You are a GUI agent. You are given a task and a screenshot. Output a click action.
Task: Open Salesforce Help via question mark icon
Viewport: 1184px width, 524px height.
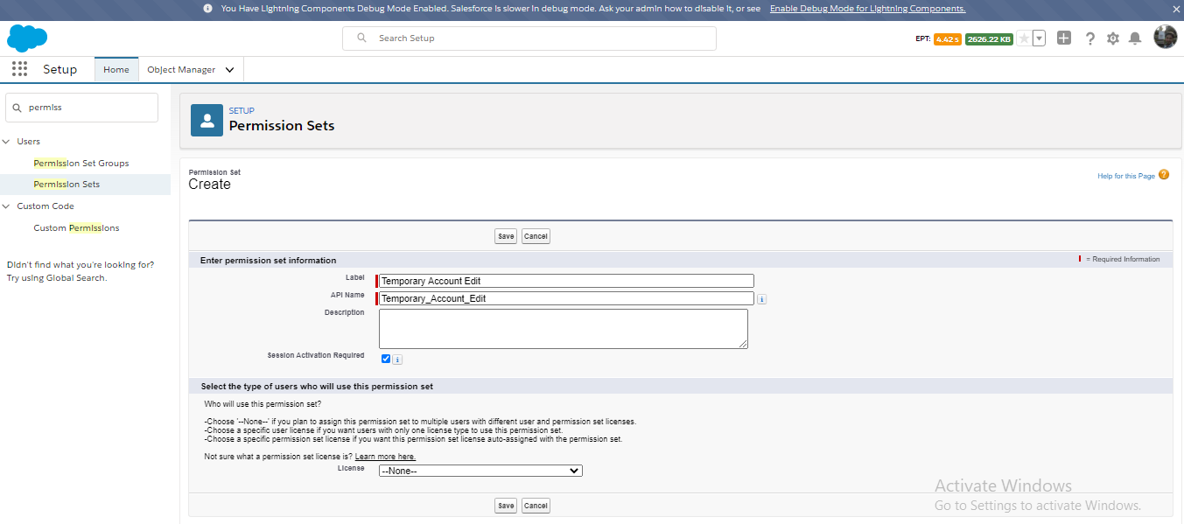click(1089, 38)
